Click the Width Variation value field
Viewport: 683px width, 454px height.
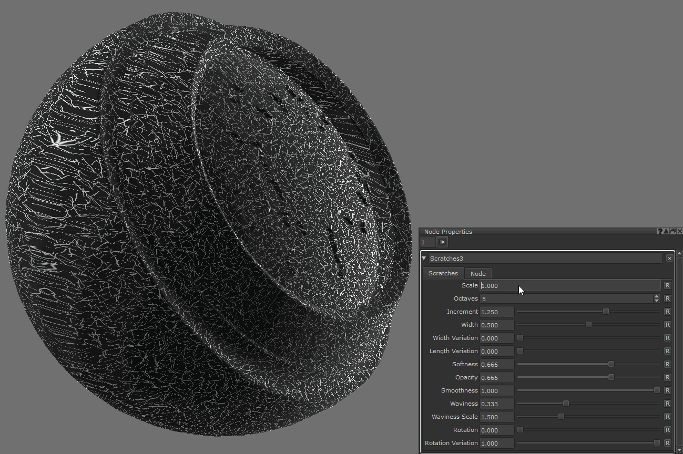496,338
